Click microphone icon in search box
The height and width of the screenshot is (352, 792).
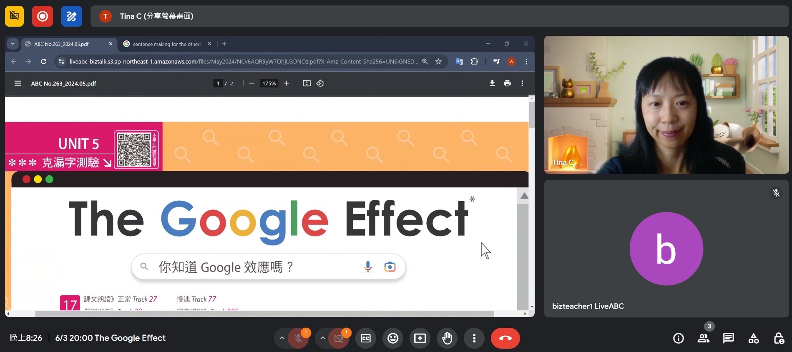[368, 267]
